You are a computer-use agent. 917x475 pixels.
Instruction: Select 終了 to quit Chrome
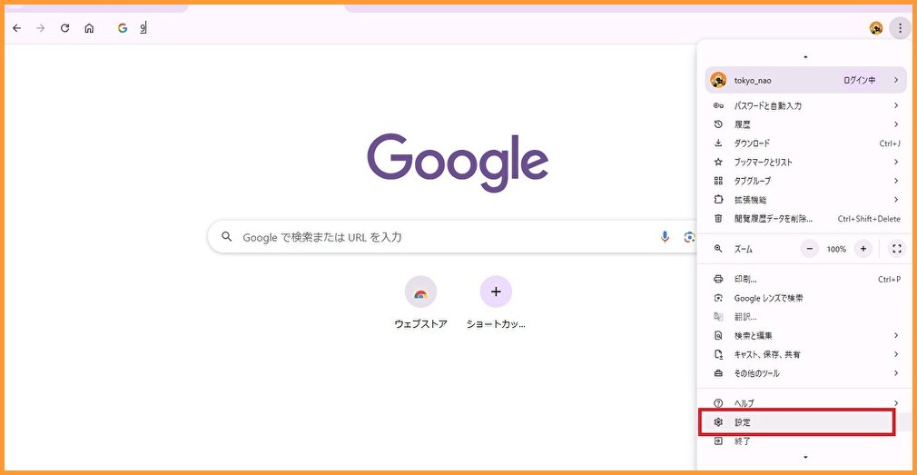coord(805,441)
